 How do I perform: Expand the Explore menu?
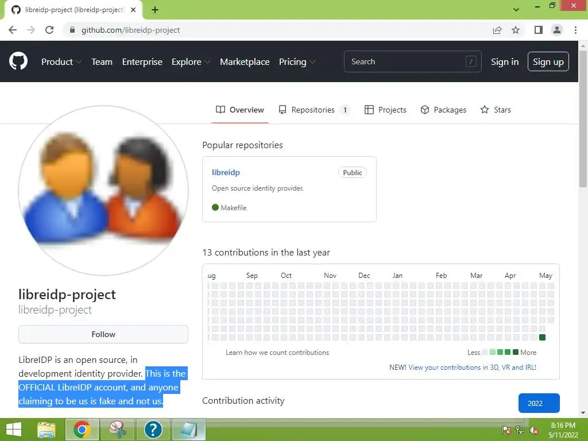click(191, 62)
